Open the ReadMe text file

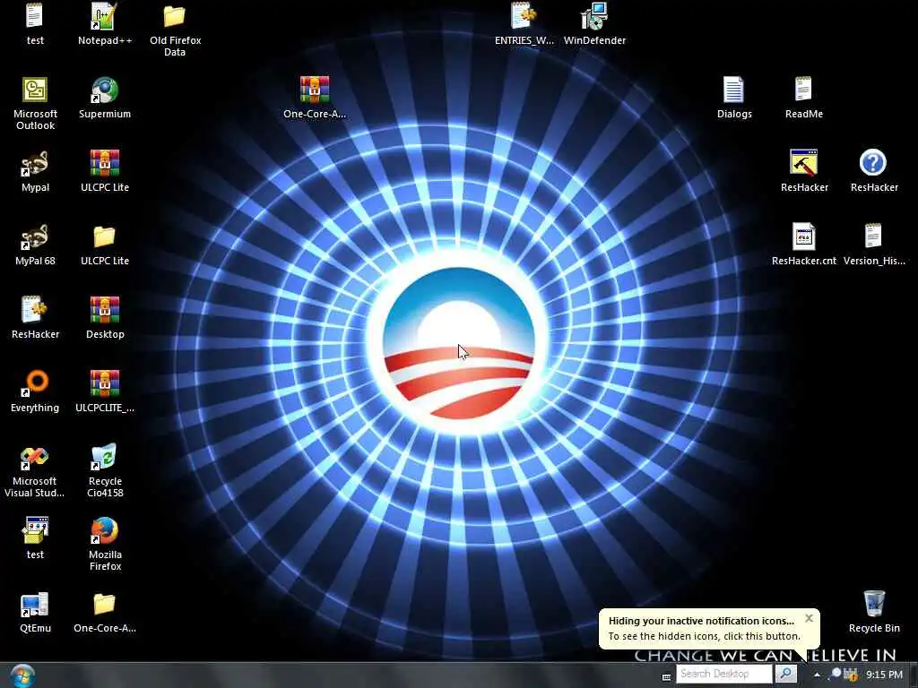(804, 98)
